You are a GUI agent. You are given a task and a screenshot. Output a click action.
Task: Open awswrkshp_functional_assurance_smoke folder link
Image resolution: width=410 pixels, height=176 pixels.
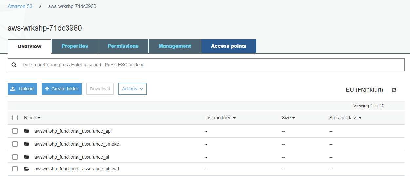[77, 144]
